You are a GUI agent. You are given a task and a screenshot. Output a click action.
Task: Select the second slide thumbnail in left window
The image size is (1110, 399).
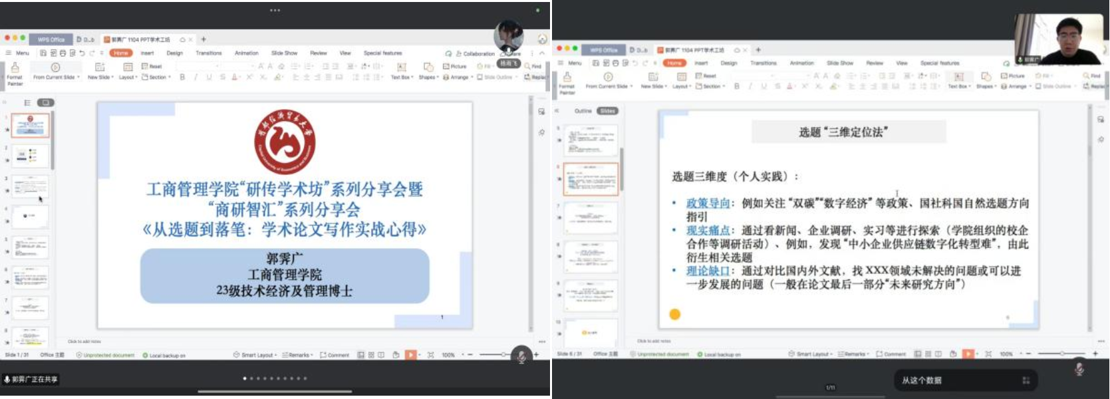coord(30,156)
